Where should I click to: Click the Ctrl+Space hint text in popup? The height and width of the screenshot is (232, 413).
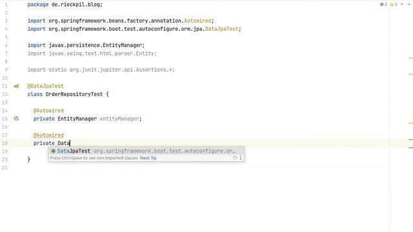(94, 158)
